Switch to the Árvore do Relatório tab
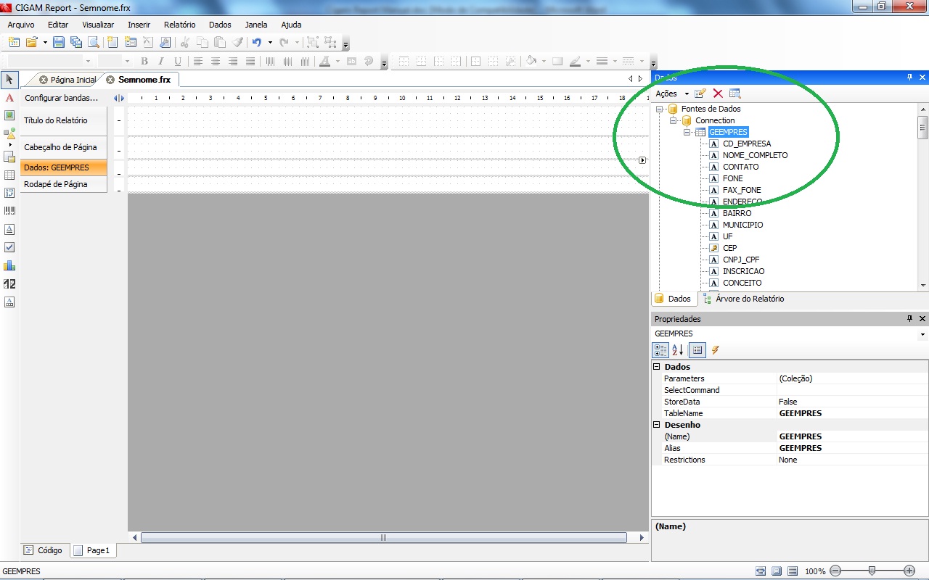Screen dimensions: 929x580 (x=744, y=299)
